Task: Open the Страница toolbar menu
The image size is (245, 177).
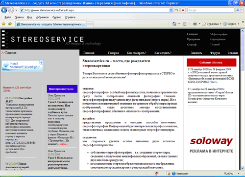Action: point(212,24)
